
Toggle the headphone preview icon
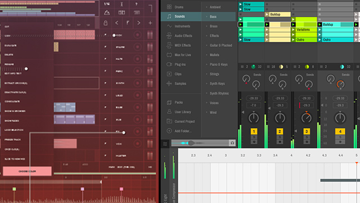pyautogui.click(x=232, y=143)
